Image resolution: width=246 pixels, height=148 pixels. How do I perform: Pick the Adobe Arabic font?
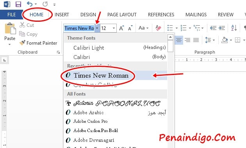(x=116, y=112)
